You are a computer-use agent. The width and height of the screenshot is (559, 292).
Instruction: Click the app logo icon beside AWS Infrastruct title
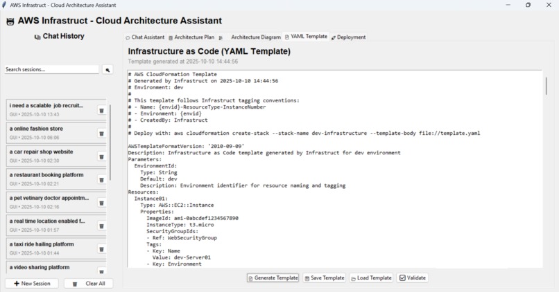pos(10,21)
